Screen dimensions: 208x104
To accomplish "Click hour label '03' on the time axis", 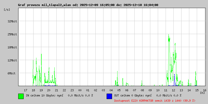I will click(103, 90).
